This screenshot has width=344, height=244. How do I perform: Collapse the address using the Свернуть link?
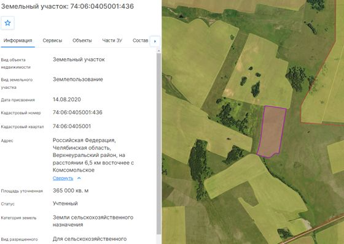pyautogui.click(x=63, y=178)
